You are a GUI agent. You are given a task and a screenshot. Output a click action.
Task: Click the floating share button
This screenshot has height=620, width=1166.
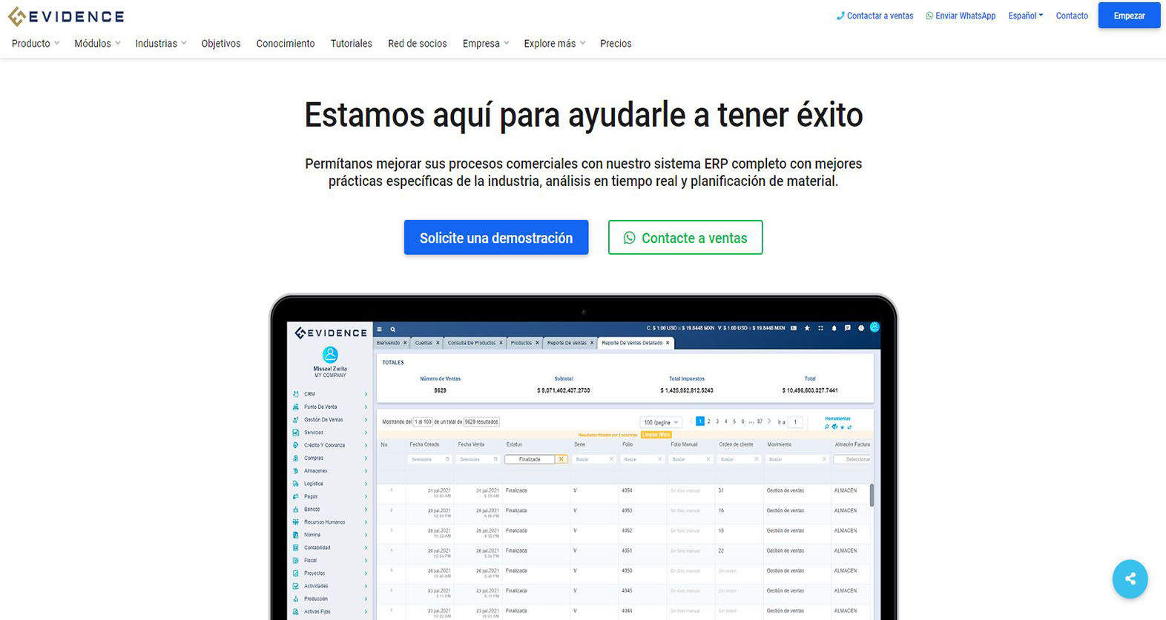[x=1130, y=579]
